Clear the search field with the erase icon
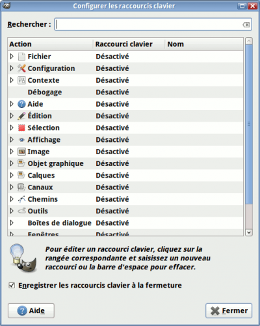The image size is (260, 326). pyautogui.click(x=246, y=25)
